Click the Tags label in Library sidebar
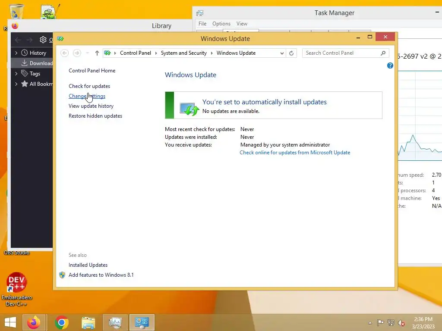The image size is (442, 331). click(x=35, y=74)
